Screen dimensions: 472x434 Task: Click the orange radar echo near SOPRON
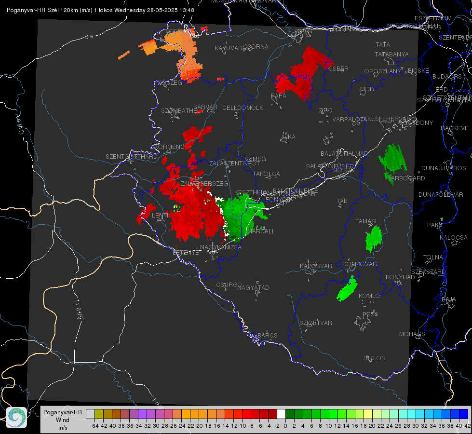pos(185,54)
